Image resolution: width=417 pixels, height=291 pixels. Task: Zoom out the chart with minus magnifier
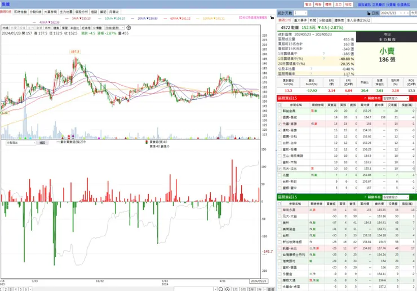[x=220, y=289]
